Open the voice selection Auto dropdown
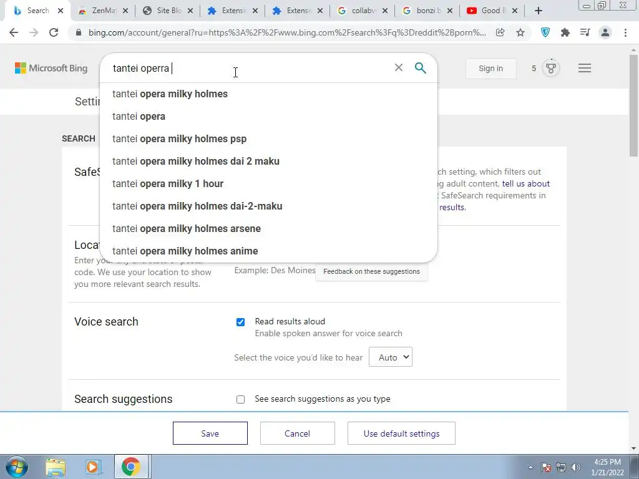Viewport: 639px width, 479px height. [x=391, y=357]
